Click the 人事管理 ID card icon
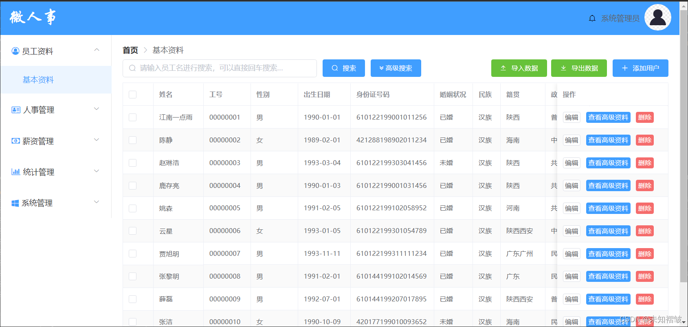Viewport: 688px width, 327px height. pos(16,110)
